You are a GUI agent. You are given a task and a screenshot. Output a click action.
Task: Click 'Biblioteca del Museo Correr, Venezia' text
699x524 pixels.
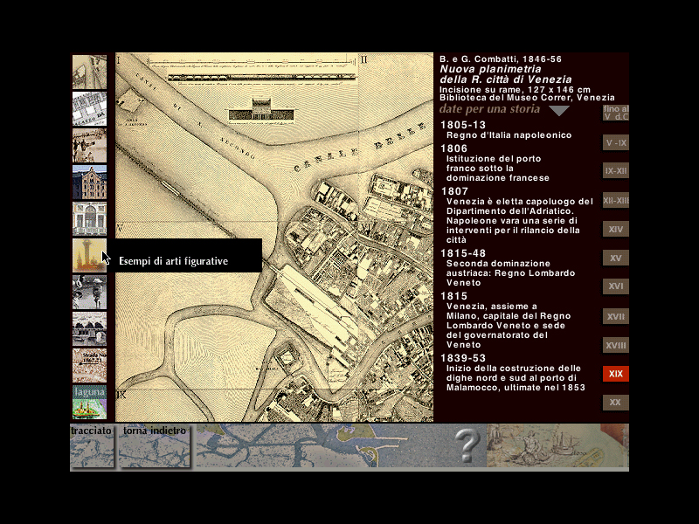tap(528, 98)
